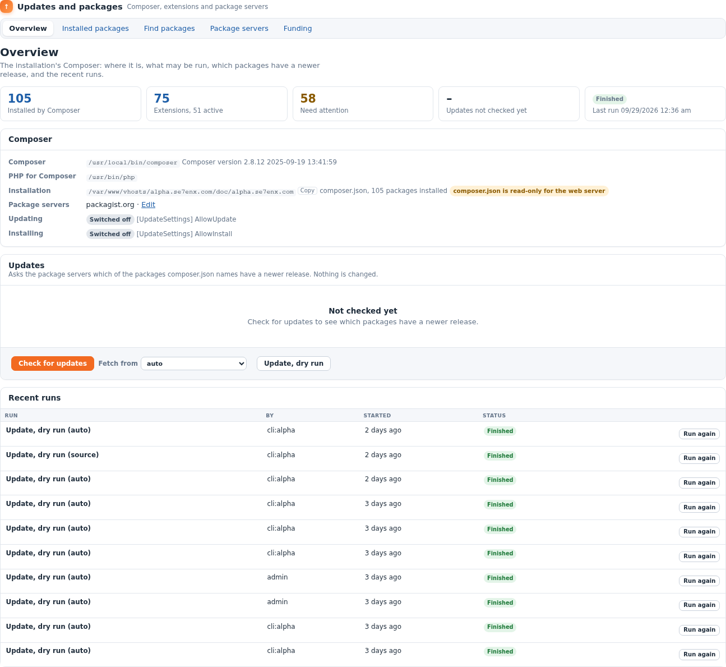This screenshot has height=667, width=726.
Task: Click the STARTED column header
Action: click(377, 416)
